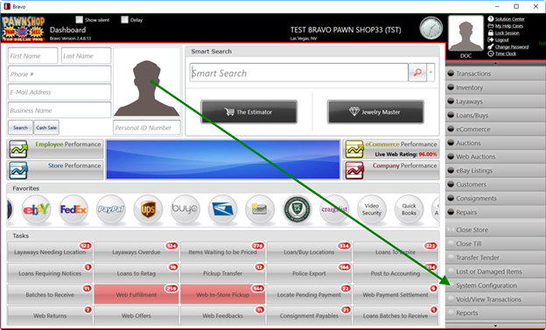Click the Smart Search magnifier icon
Screen dimensions: 546x330
tap(417, 73)
